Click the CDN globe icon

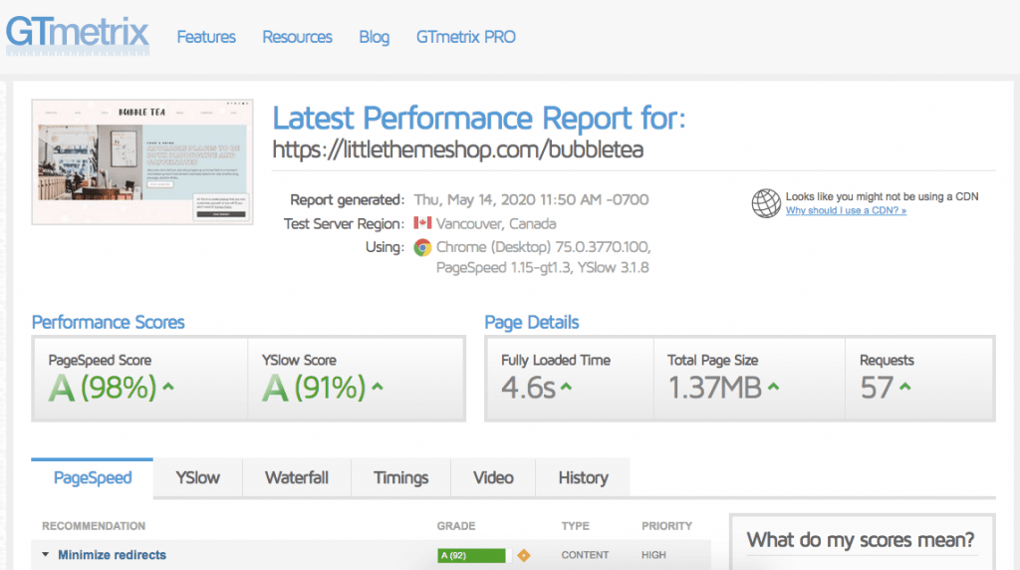pos(766,203)
